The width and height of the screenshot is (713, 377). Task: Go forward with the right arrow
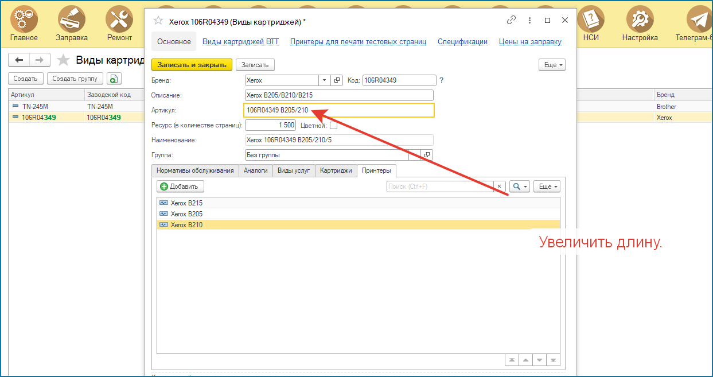[x=40, y=60]
